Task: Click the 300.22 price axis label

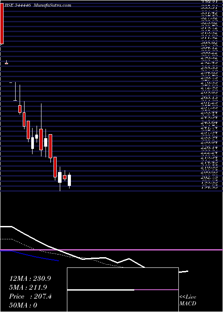Action: pos(209,53)
